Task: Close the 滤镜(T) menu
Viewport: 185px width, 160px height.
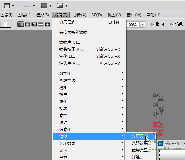Action: tap(61, 15)
